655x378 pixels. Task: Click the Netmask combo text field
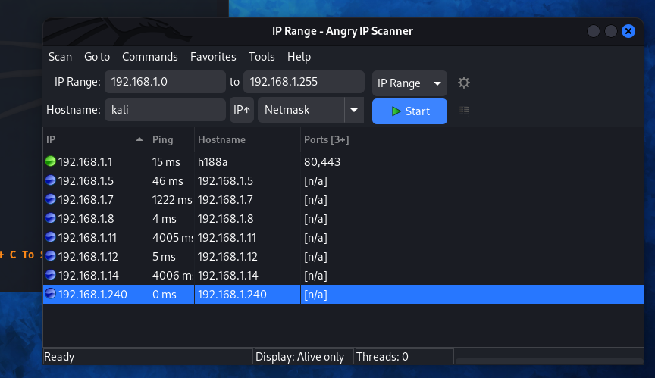pyautogui.click(x=301, y=110)
